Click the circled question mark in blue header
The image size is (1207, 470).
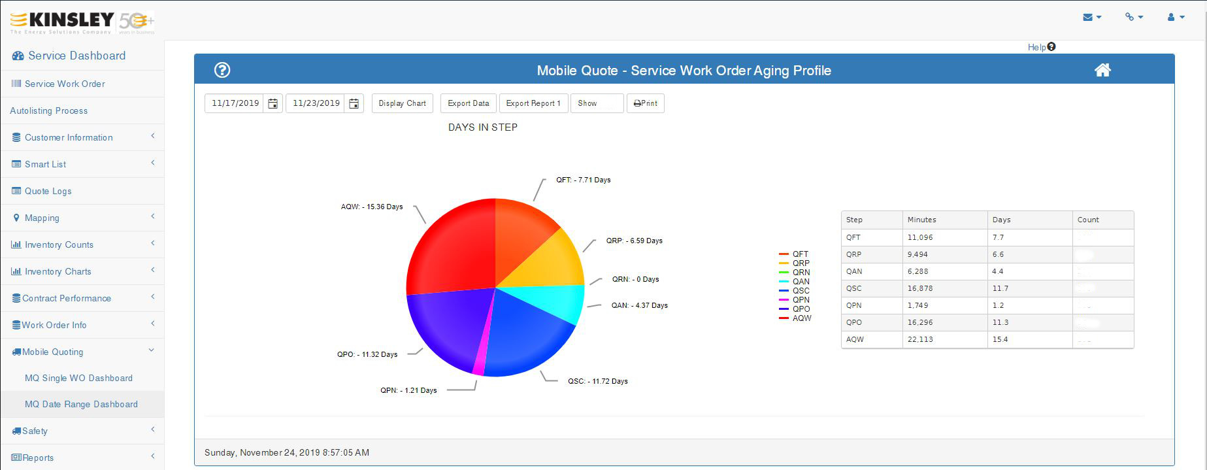[222, 70]
